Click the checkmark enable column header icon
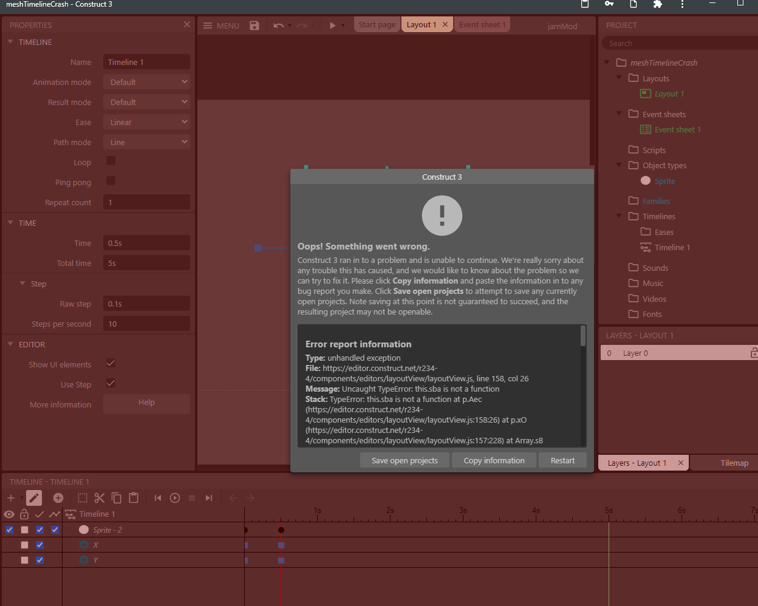 coord(39,514)
